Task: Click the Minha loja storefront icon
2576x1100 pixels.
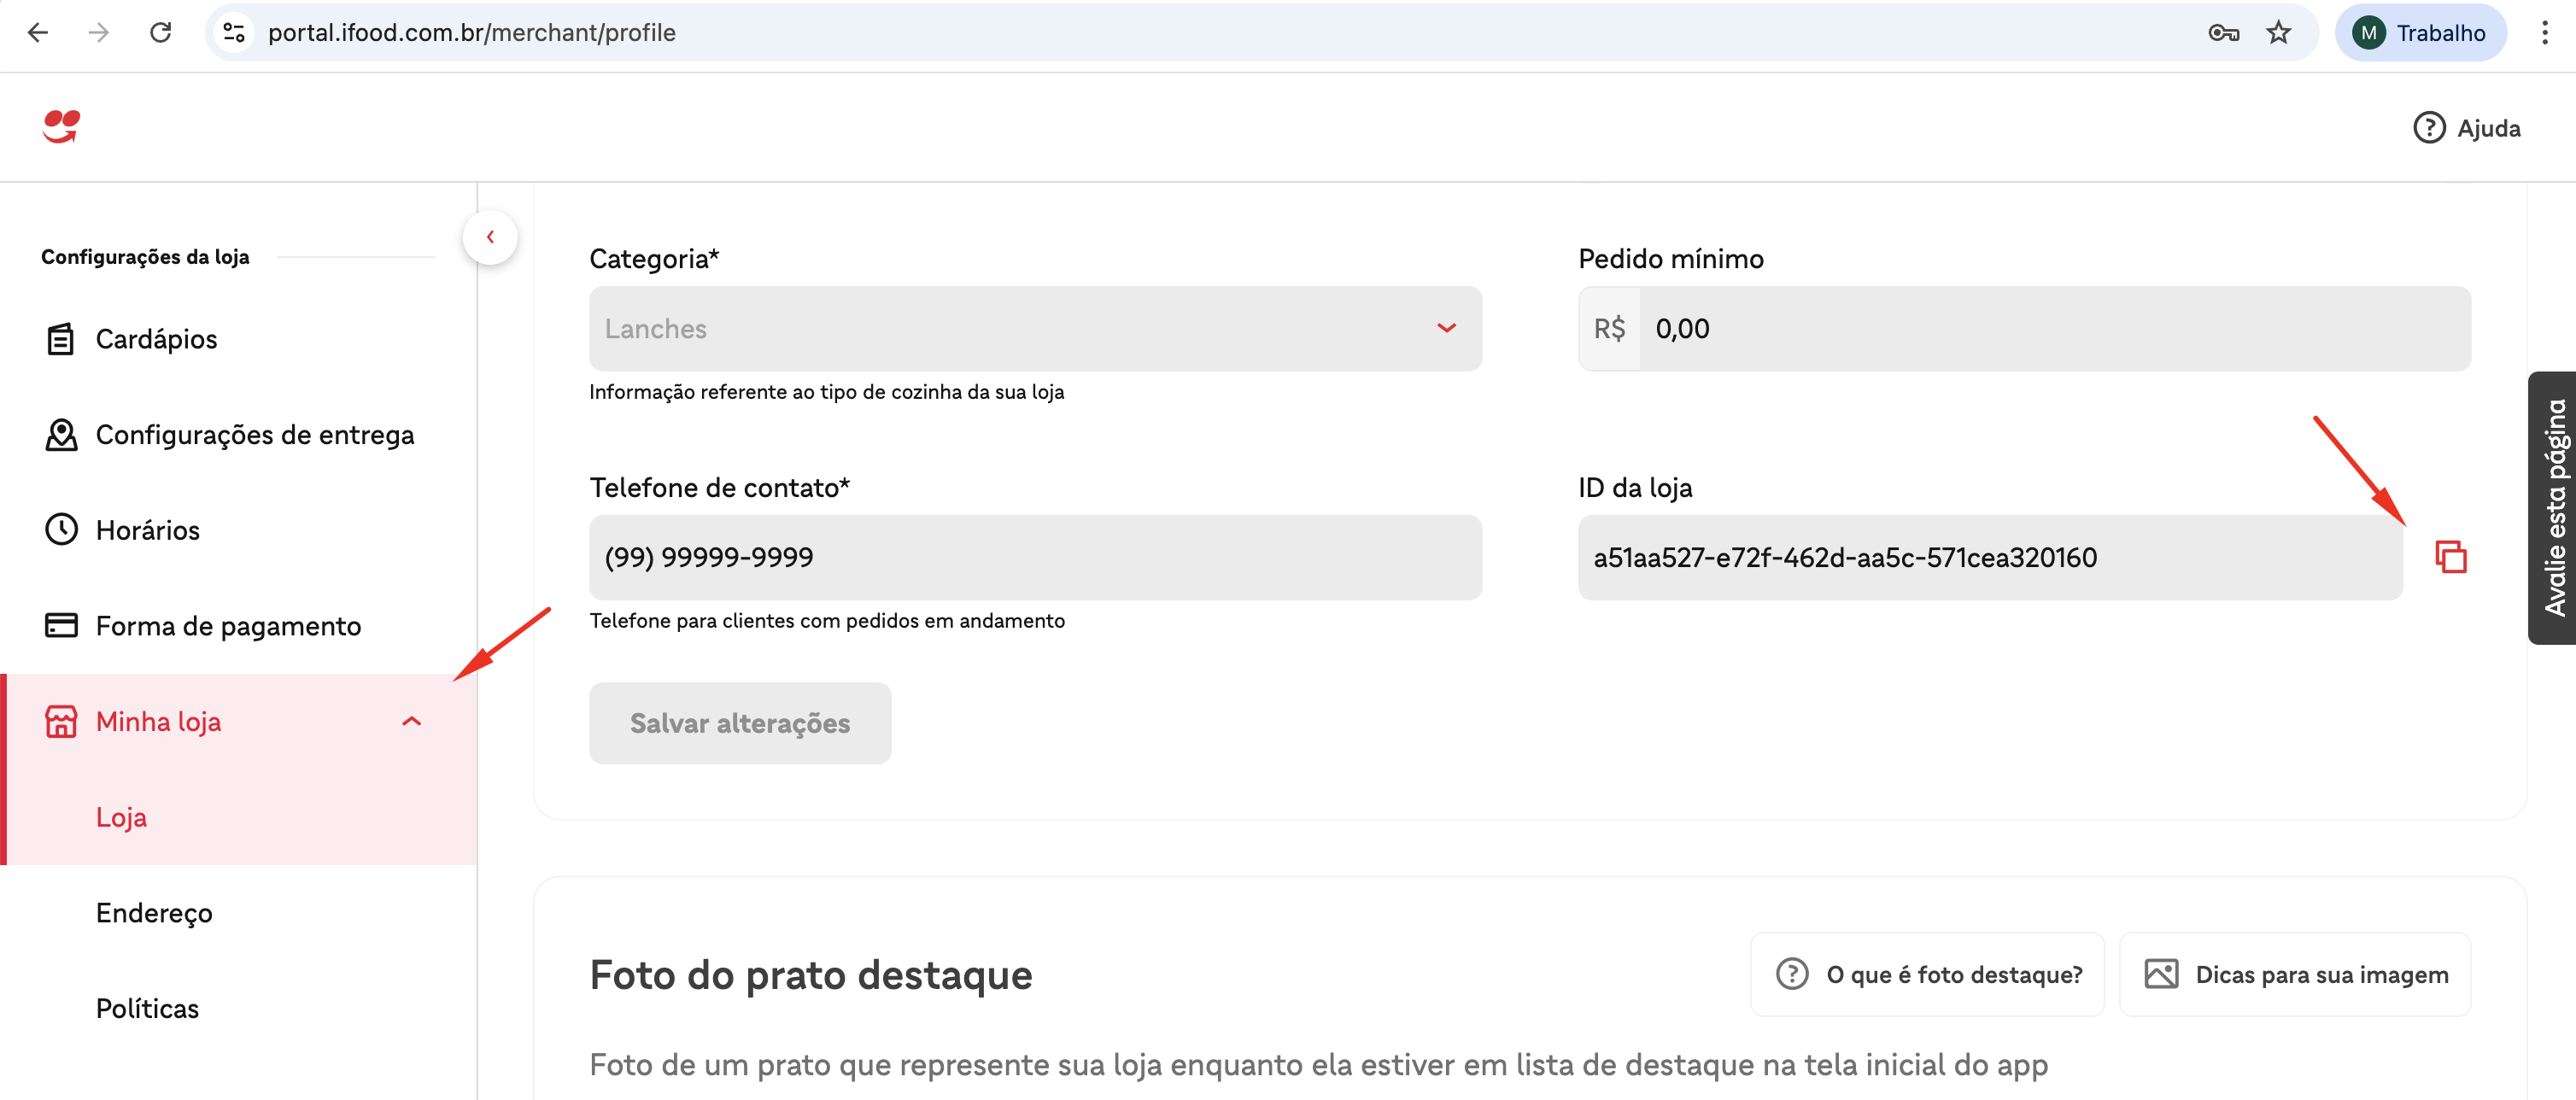Action: tap(61, 721)
